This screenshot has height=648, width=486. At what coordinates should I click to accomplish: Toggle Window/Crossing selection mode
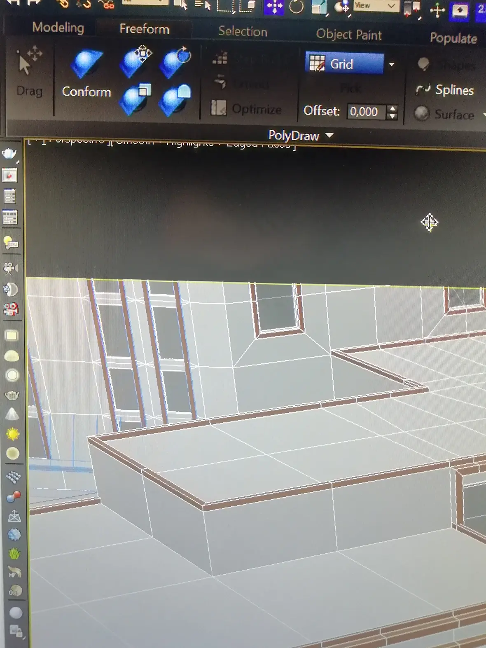pos(248,7)
